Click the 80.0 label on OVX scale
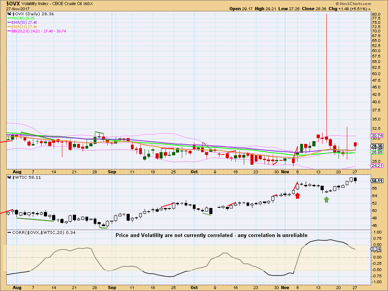This screenshot has width=388, height=291. pyautogui.click(x=376, y=14)
